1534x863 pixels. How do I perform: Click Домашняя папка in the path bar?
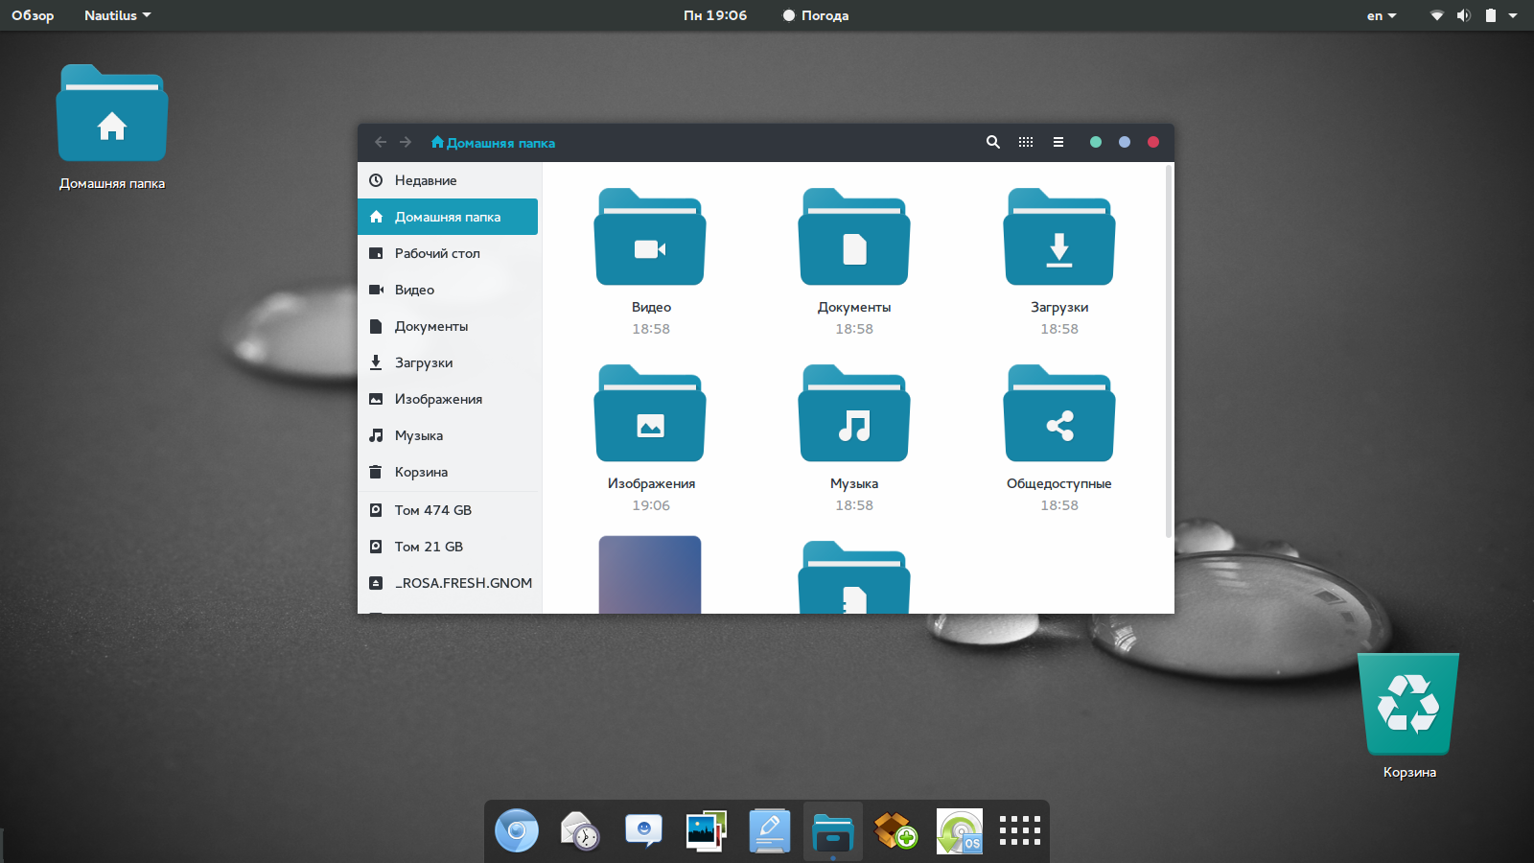point(494,143)
